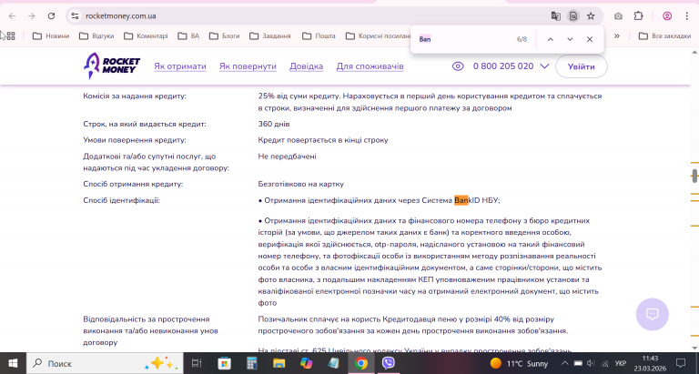Open notification center icon
The width and height of the screenshot is (699, 374).
(681, 363)
